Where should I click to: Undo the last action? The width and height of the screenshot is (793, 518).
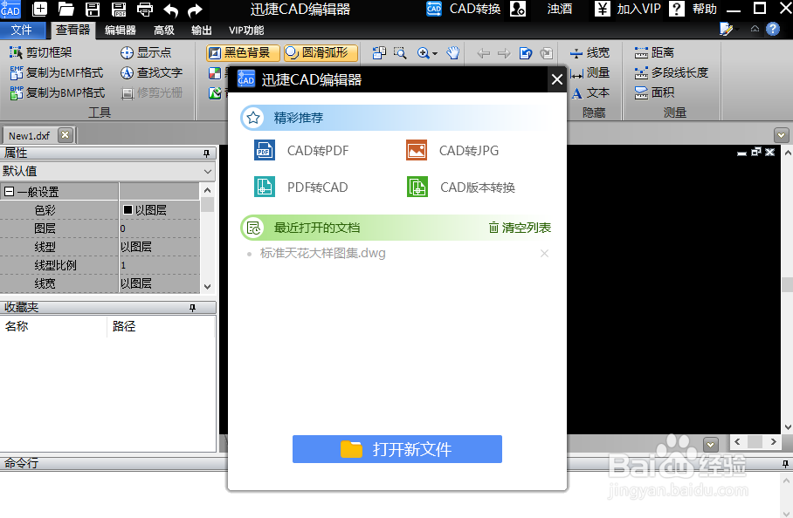click(x=171, y=10)
